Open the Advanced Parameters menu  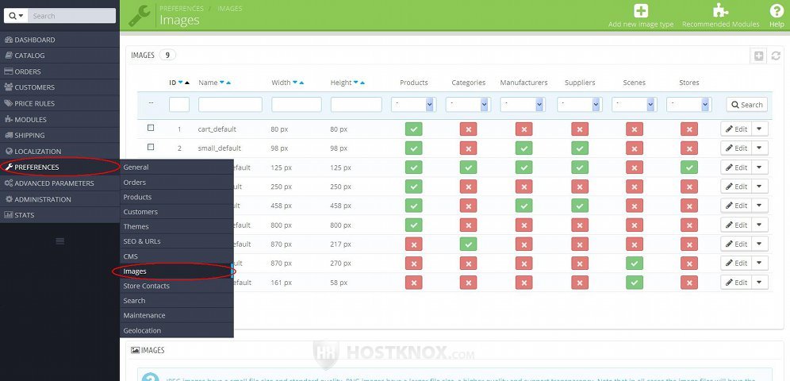click(59, 183)
